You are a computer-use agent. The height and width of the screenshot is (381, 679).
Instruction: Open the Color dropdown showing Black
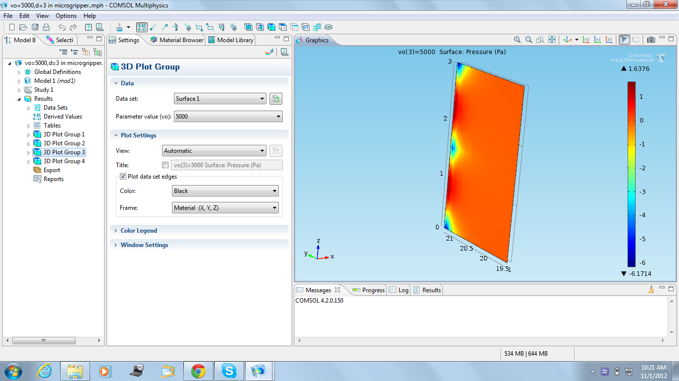pos(225,191)
